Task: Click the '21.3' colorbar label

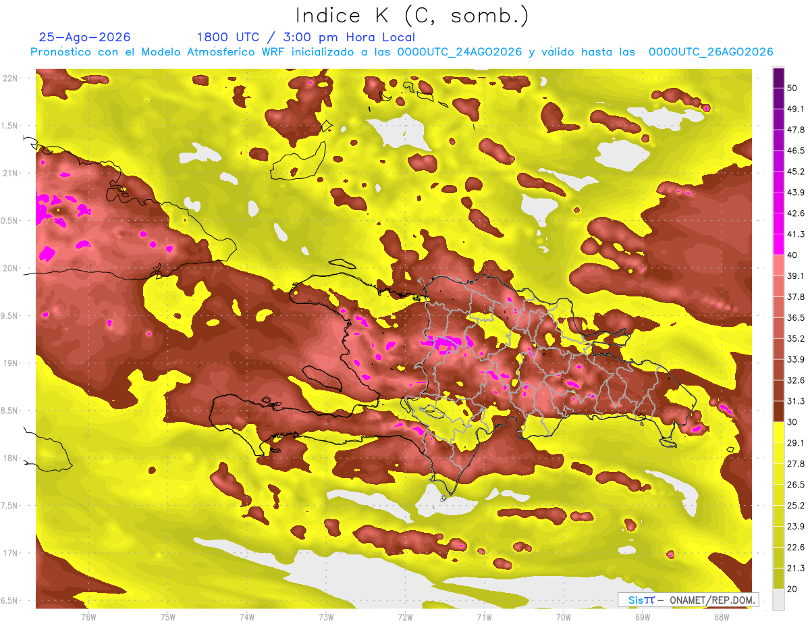Action: [x=796, y=568]
